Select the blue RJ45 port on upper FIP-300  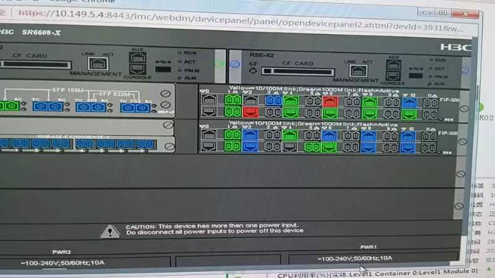[410, 103]
